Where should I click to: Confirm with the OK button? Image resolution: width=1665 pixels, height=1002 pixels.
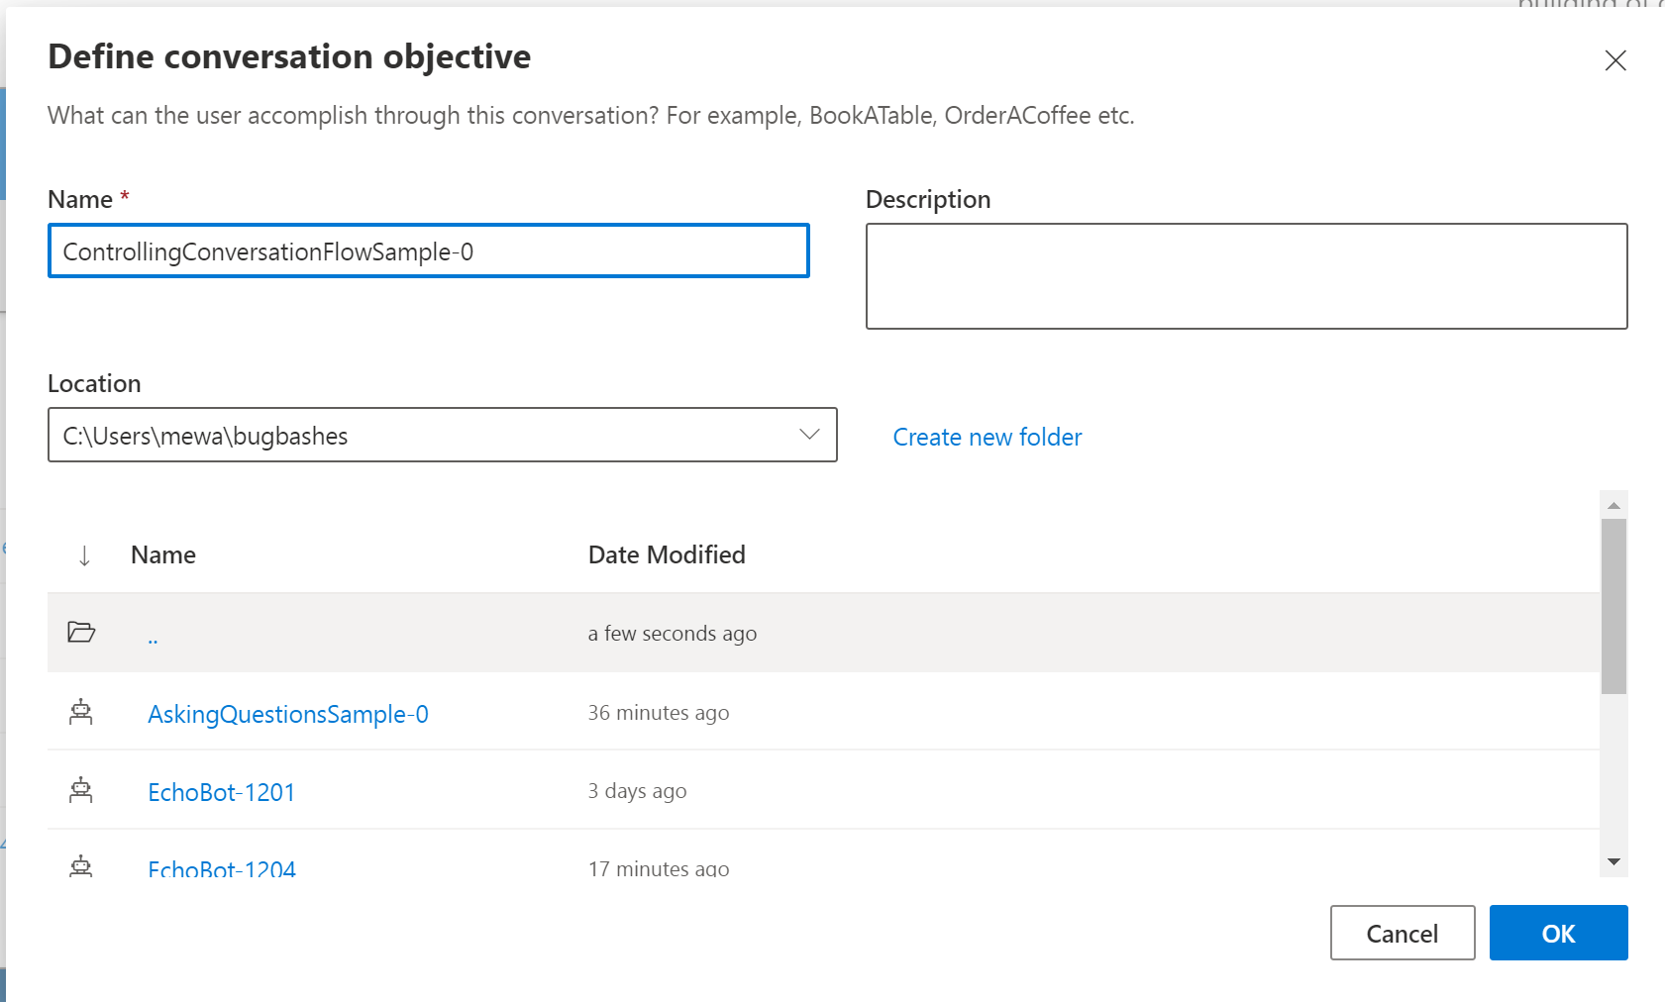[1558, 933]
